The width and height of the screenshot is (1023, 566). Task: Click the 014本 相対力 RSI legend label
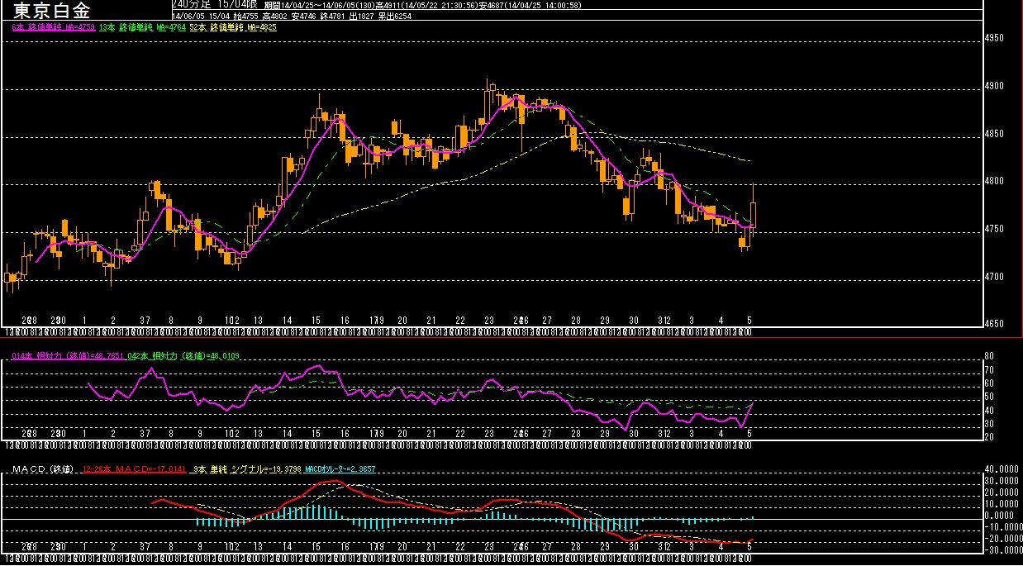[68, 356]
